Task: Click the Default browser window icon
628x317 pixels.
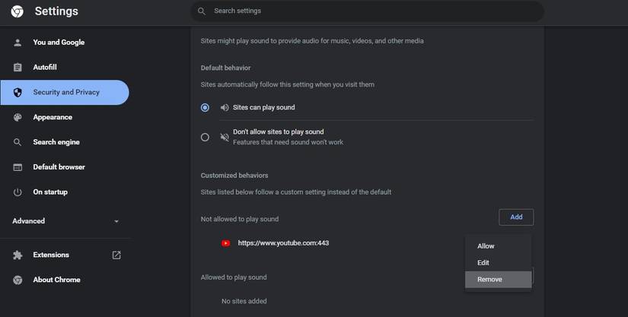Action: coord(18,167)
